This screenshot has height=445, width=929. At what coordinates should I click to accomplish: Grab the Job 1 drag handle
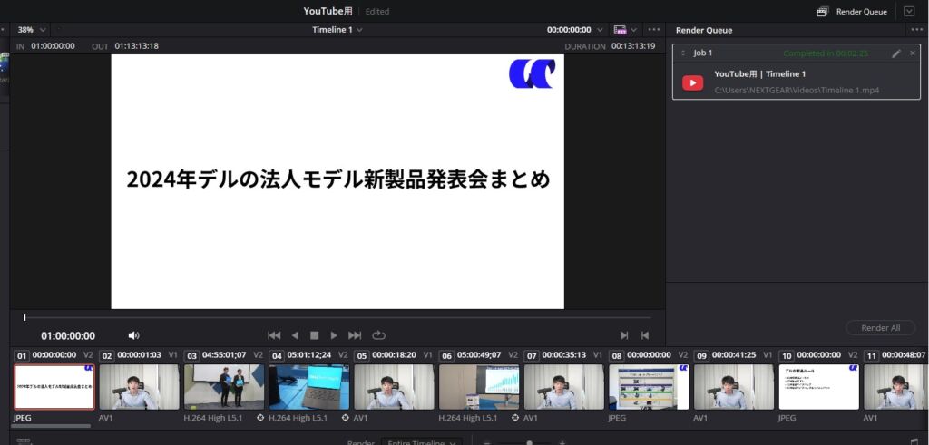click(x=682, y=53)
